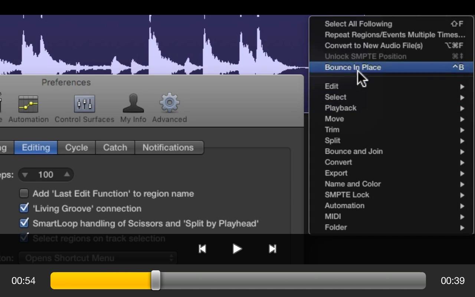The width and height of the screenshot is (475, 297).
Task: Choose Bounce In Place
Action: pyautogui.click(x=392, y=67)
